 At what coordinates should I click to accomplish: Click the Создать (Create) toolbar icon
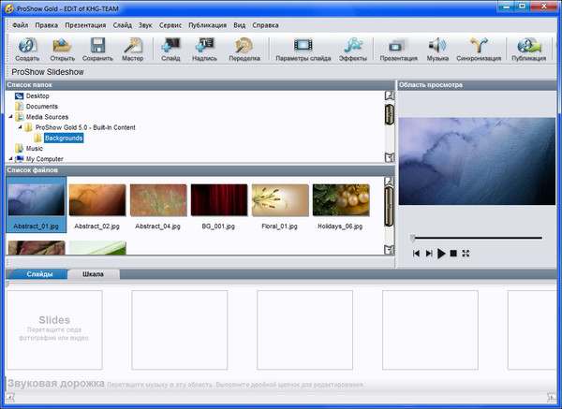pyautogui.click(x=27, y=45)
